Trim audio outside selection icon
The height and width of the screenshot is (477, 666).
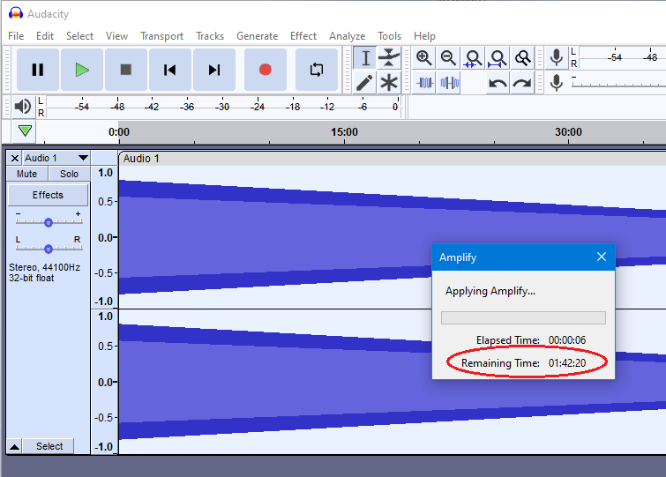click(x=425, y=83)
